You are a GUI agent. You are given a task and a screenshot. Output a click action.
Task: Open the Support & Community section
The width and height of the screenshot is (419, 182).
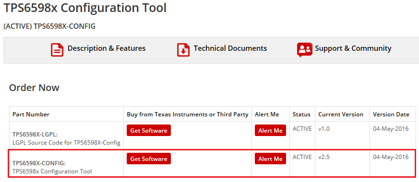coord(353,48)
